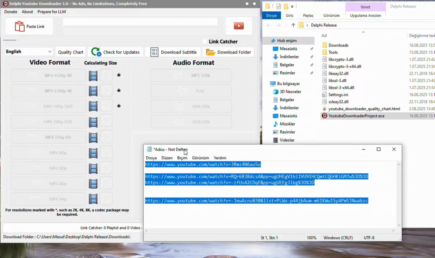Open Uygulama Araçları tab in File Explorer

[x=366, y=15]
